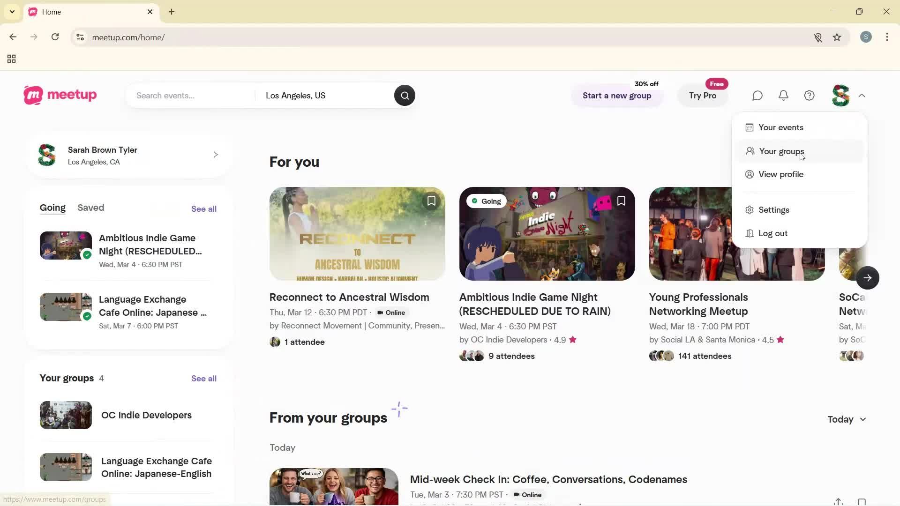The height and width of the screenshot is (506, 900).
Task: Open the notifications bell
Action: (783, 96)
